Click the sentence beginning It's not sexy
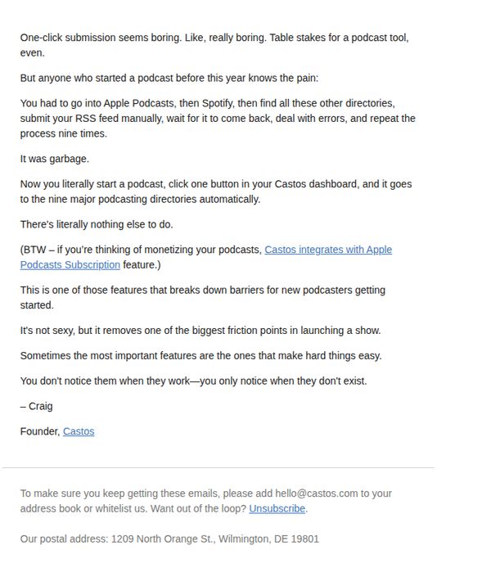Viewport: 491px width, 577px height. tap(200, 330)
